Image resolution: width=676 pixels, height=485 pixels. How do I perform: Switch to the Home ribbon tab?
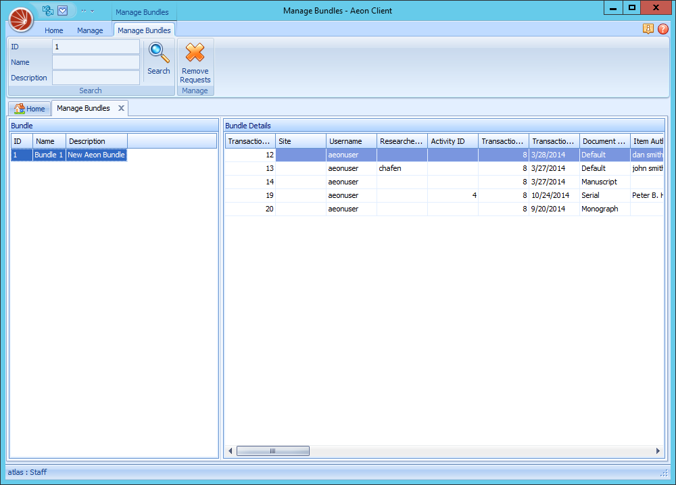coord(53,30)
